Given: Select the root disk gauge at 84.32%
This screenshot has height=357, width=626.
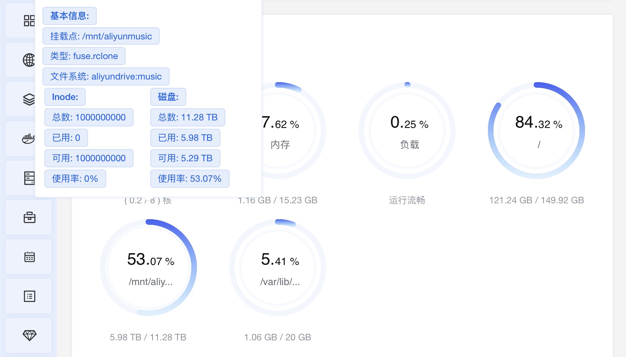Looking at the screenshot, I should tap(536, 131).
